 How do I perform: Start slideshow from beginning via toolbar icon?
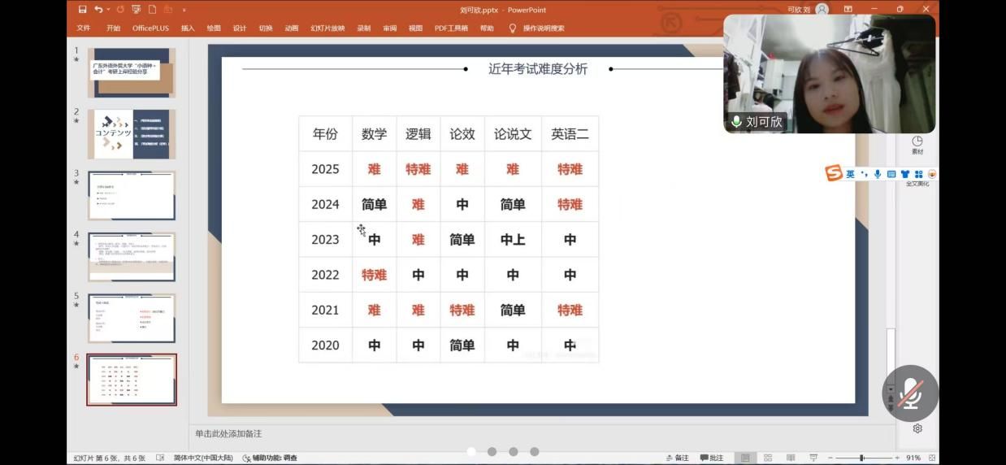point(136,10)
